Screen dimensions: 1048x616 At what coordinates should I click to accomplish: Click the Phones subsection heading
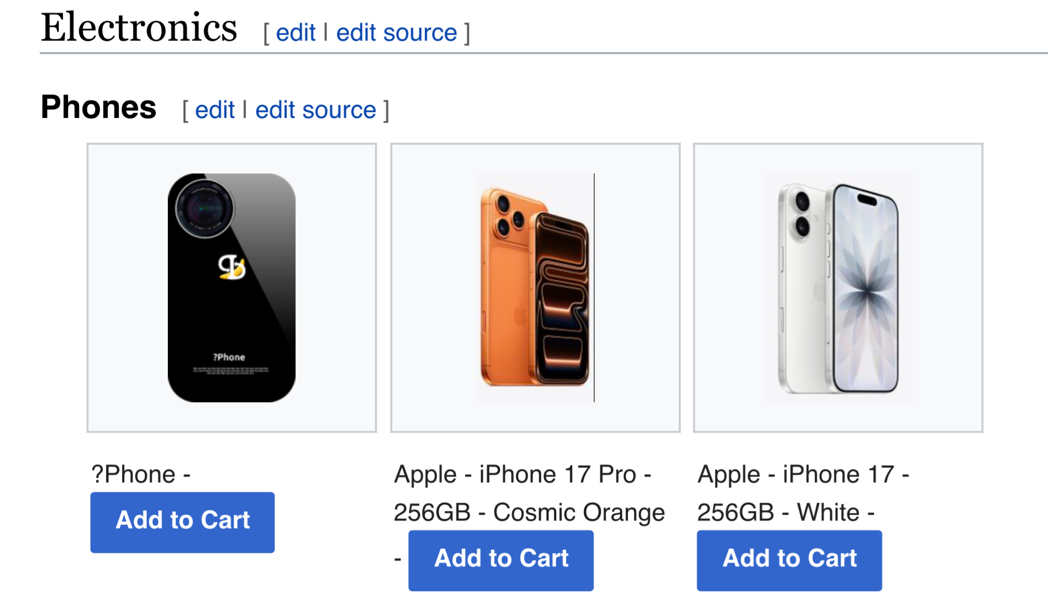pos(99,108)
